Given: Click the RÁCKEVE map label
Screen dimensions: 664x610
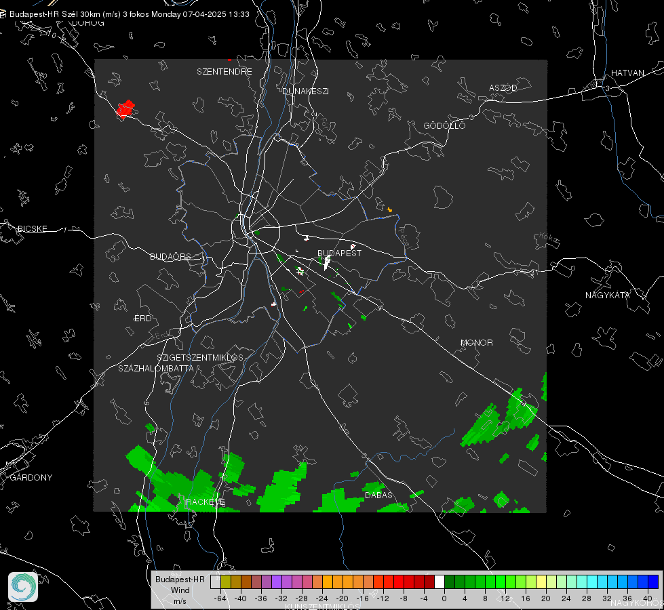Looking at the screenshot, I should (x=206, y=502).
